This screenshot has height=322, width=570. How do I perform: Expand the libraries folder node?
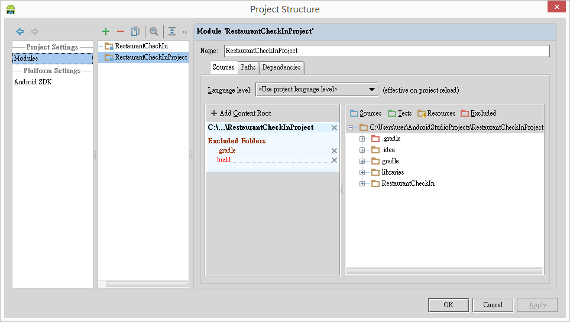click(x=362, y=172)
